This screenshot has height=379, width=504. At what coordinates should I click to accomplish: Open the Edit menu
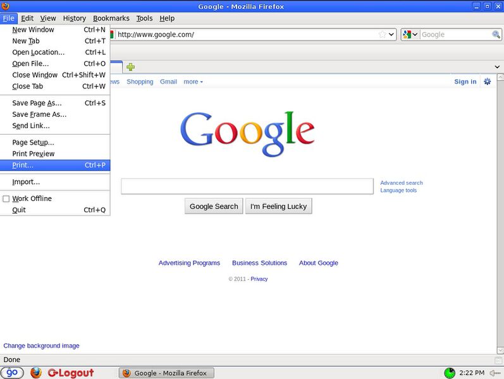(x=27, y=18)
